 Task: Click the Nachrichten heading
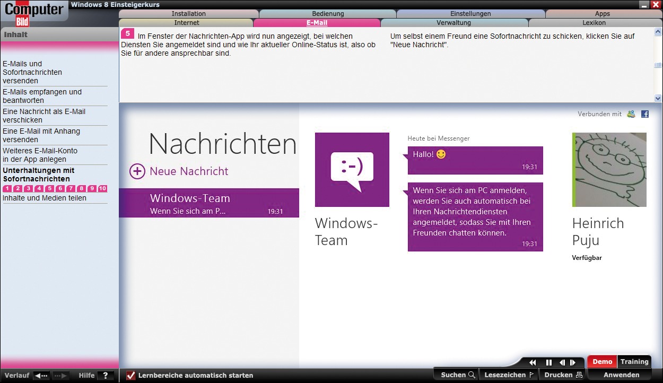pyautogui.click(x=223, y=144)
